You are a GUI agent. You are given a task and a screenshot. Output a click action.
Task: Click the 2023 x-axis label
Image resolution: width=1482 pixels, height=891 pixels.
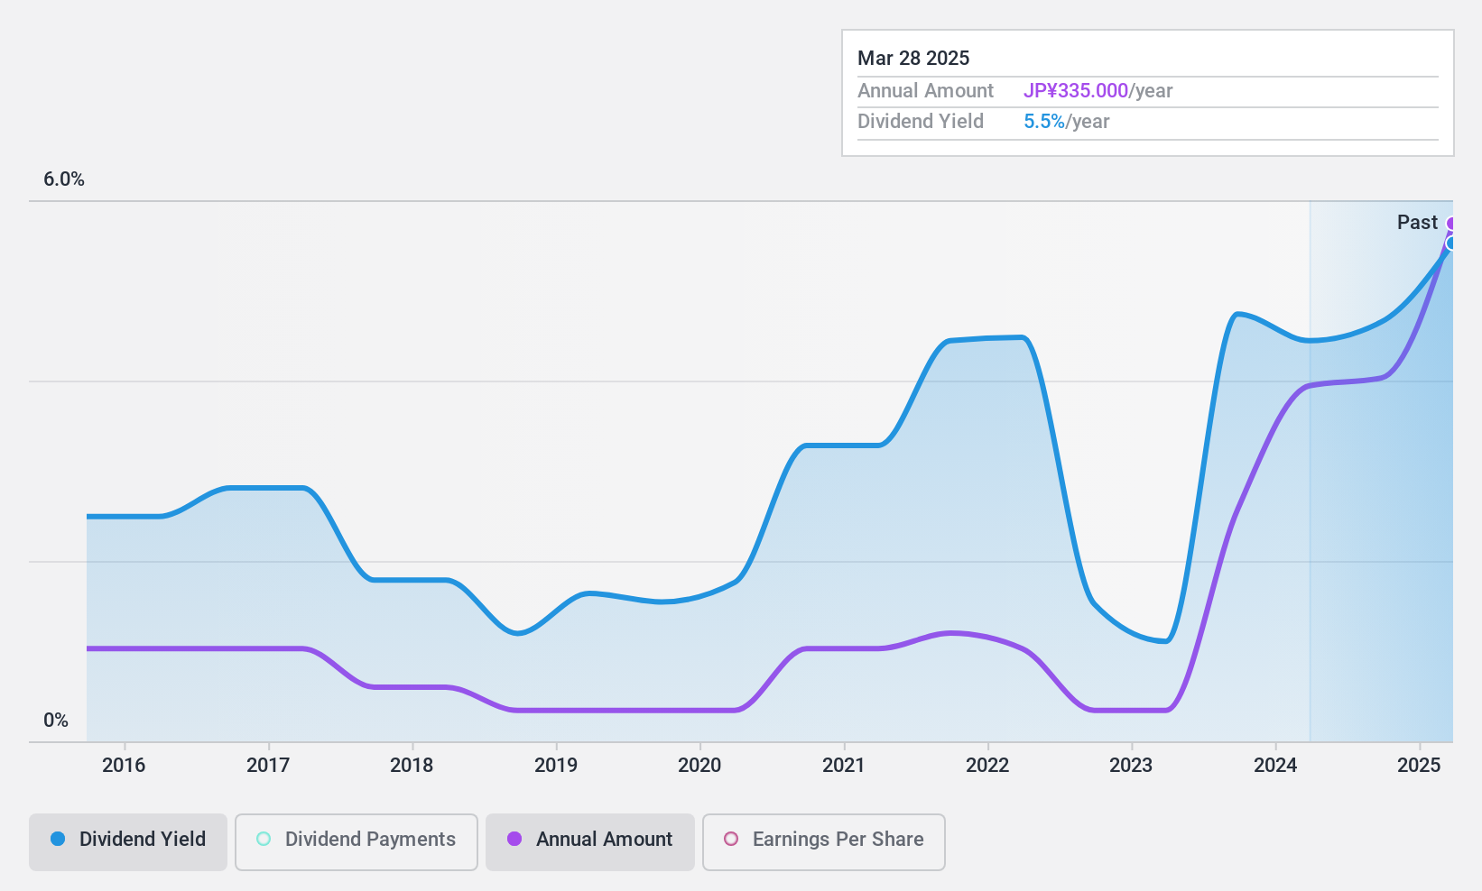click(1131, 766)
